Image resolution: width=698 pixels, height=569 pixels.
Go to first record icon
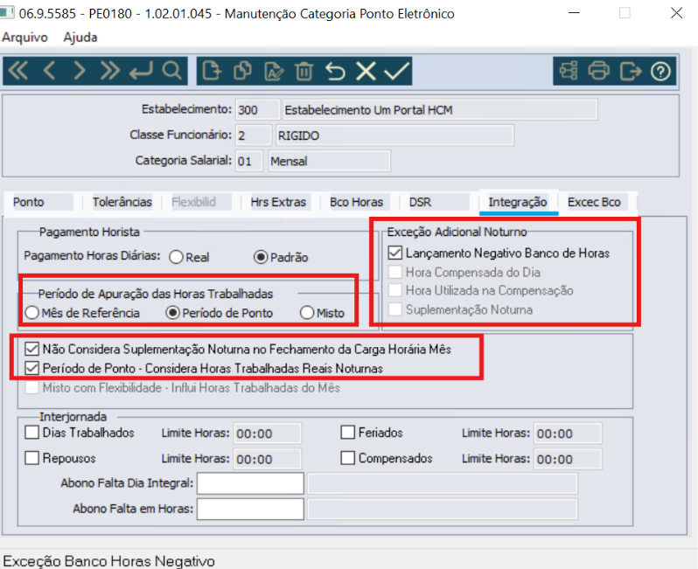click(x=18, y=71)
